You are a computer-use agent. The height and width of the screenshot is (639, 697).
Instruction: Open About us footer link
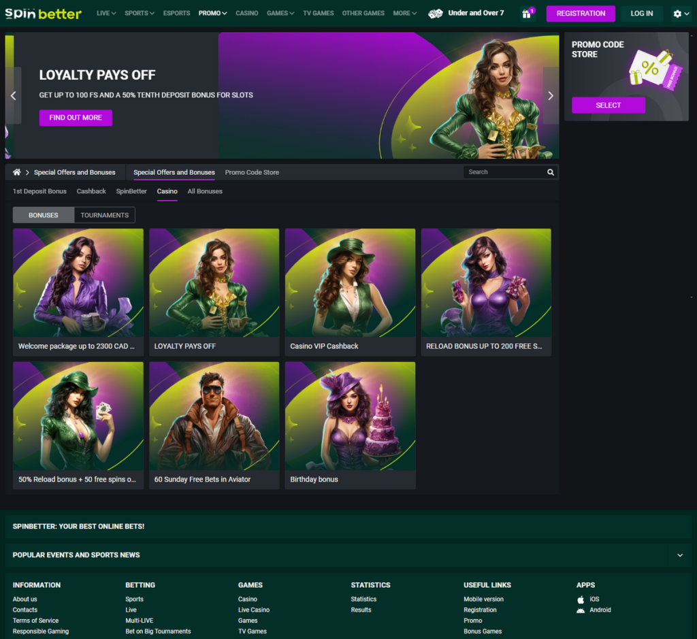25,600
